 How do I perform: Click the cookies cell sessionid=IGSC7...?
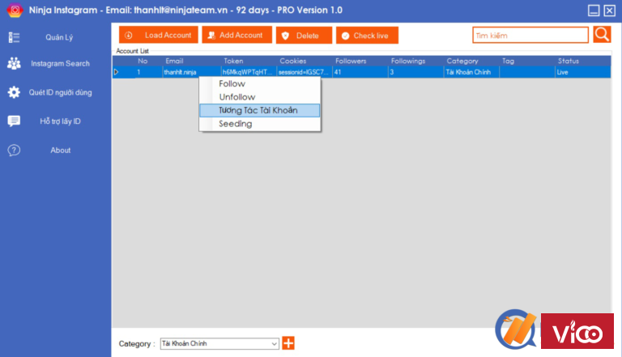click(x=305, y=72)
